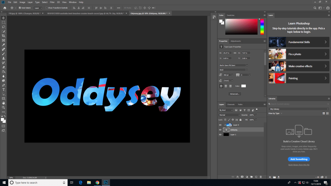Open the Normal blend mode dropdown
The height and width of the screenshot is (186, 331).
(x=230, y=115)
